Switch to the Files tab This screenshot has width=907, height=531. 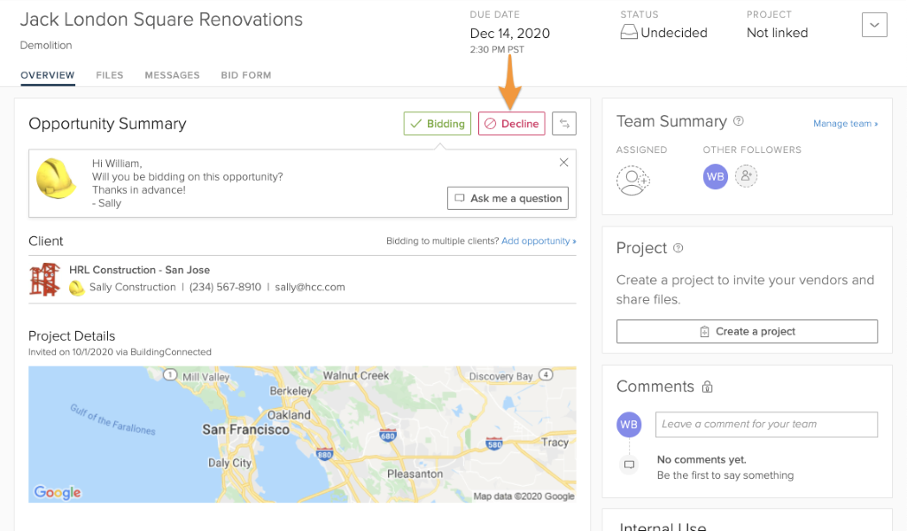(110, 76)
